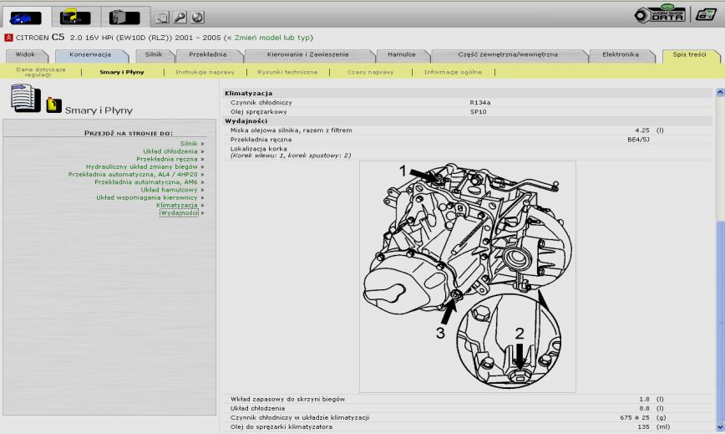Jump to Silnik section link
The image size is (725, 434).
pyautogui.click(x=189, y=144)
